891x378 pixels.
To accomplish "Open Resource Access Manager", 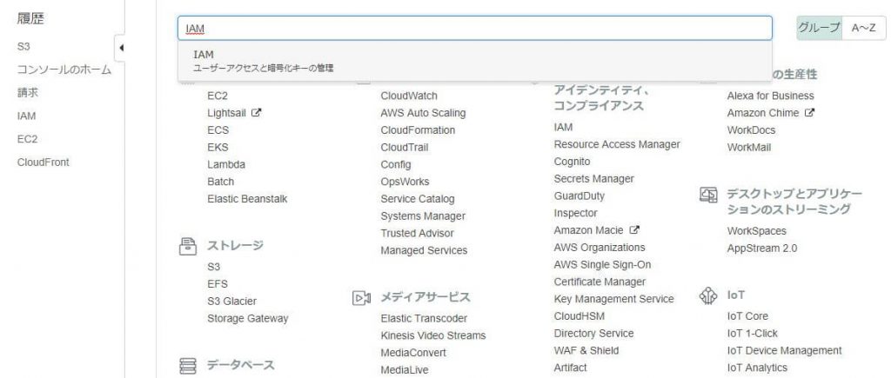I will 617,144.
